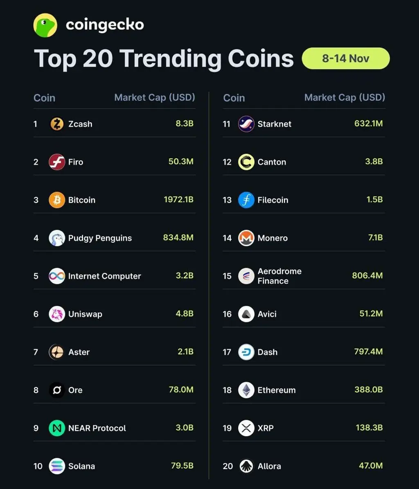
Task: Click the Monero coin icon
Action: point(246,238)
